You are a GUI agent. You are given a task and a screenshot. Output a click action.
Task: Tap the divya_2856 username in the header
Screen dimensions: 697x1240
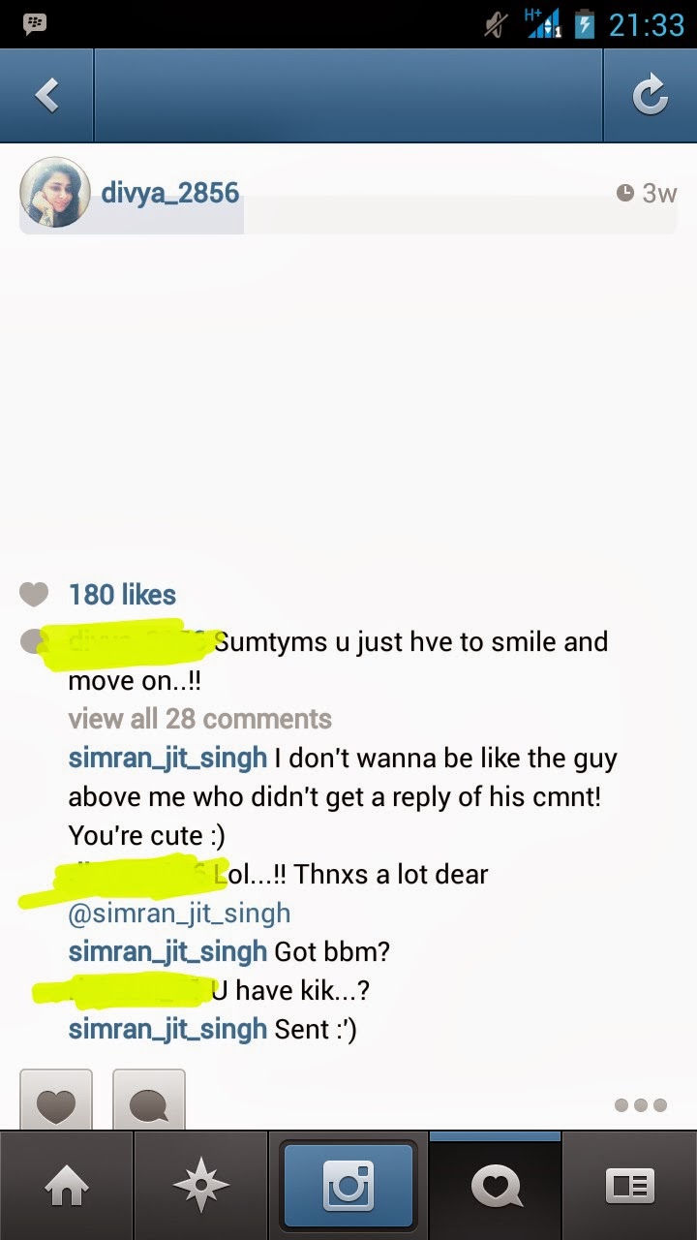170,192
